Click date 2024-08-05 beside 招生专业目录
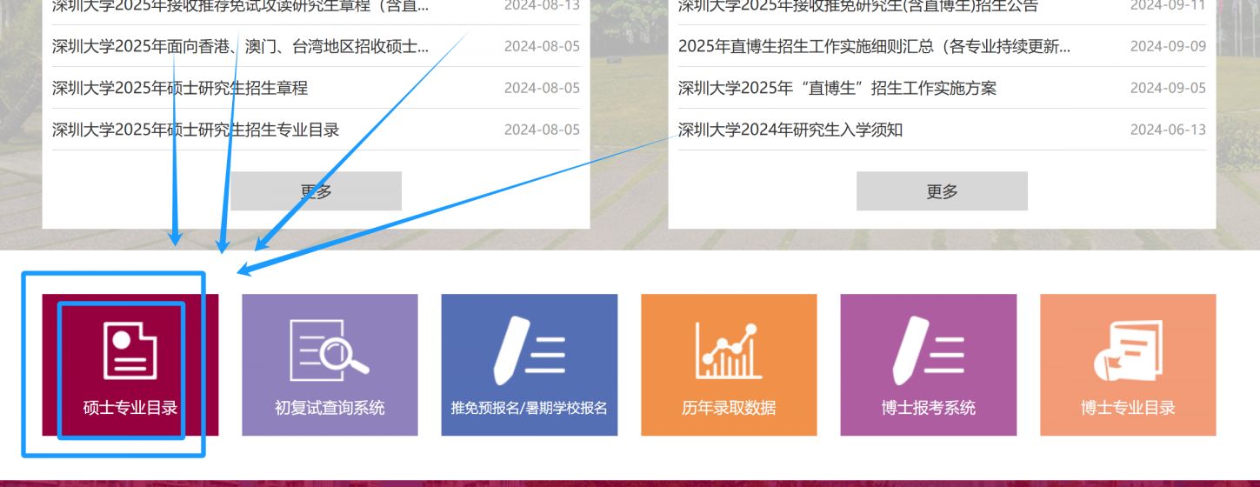The image size is (1260, 487). 542,130
